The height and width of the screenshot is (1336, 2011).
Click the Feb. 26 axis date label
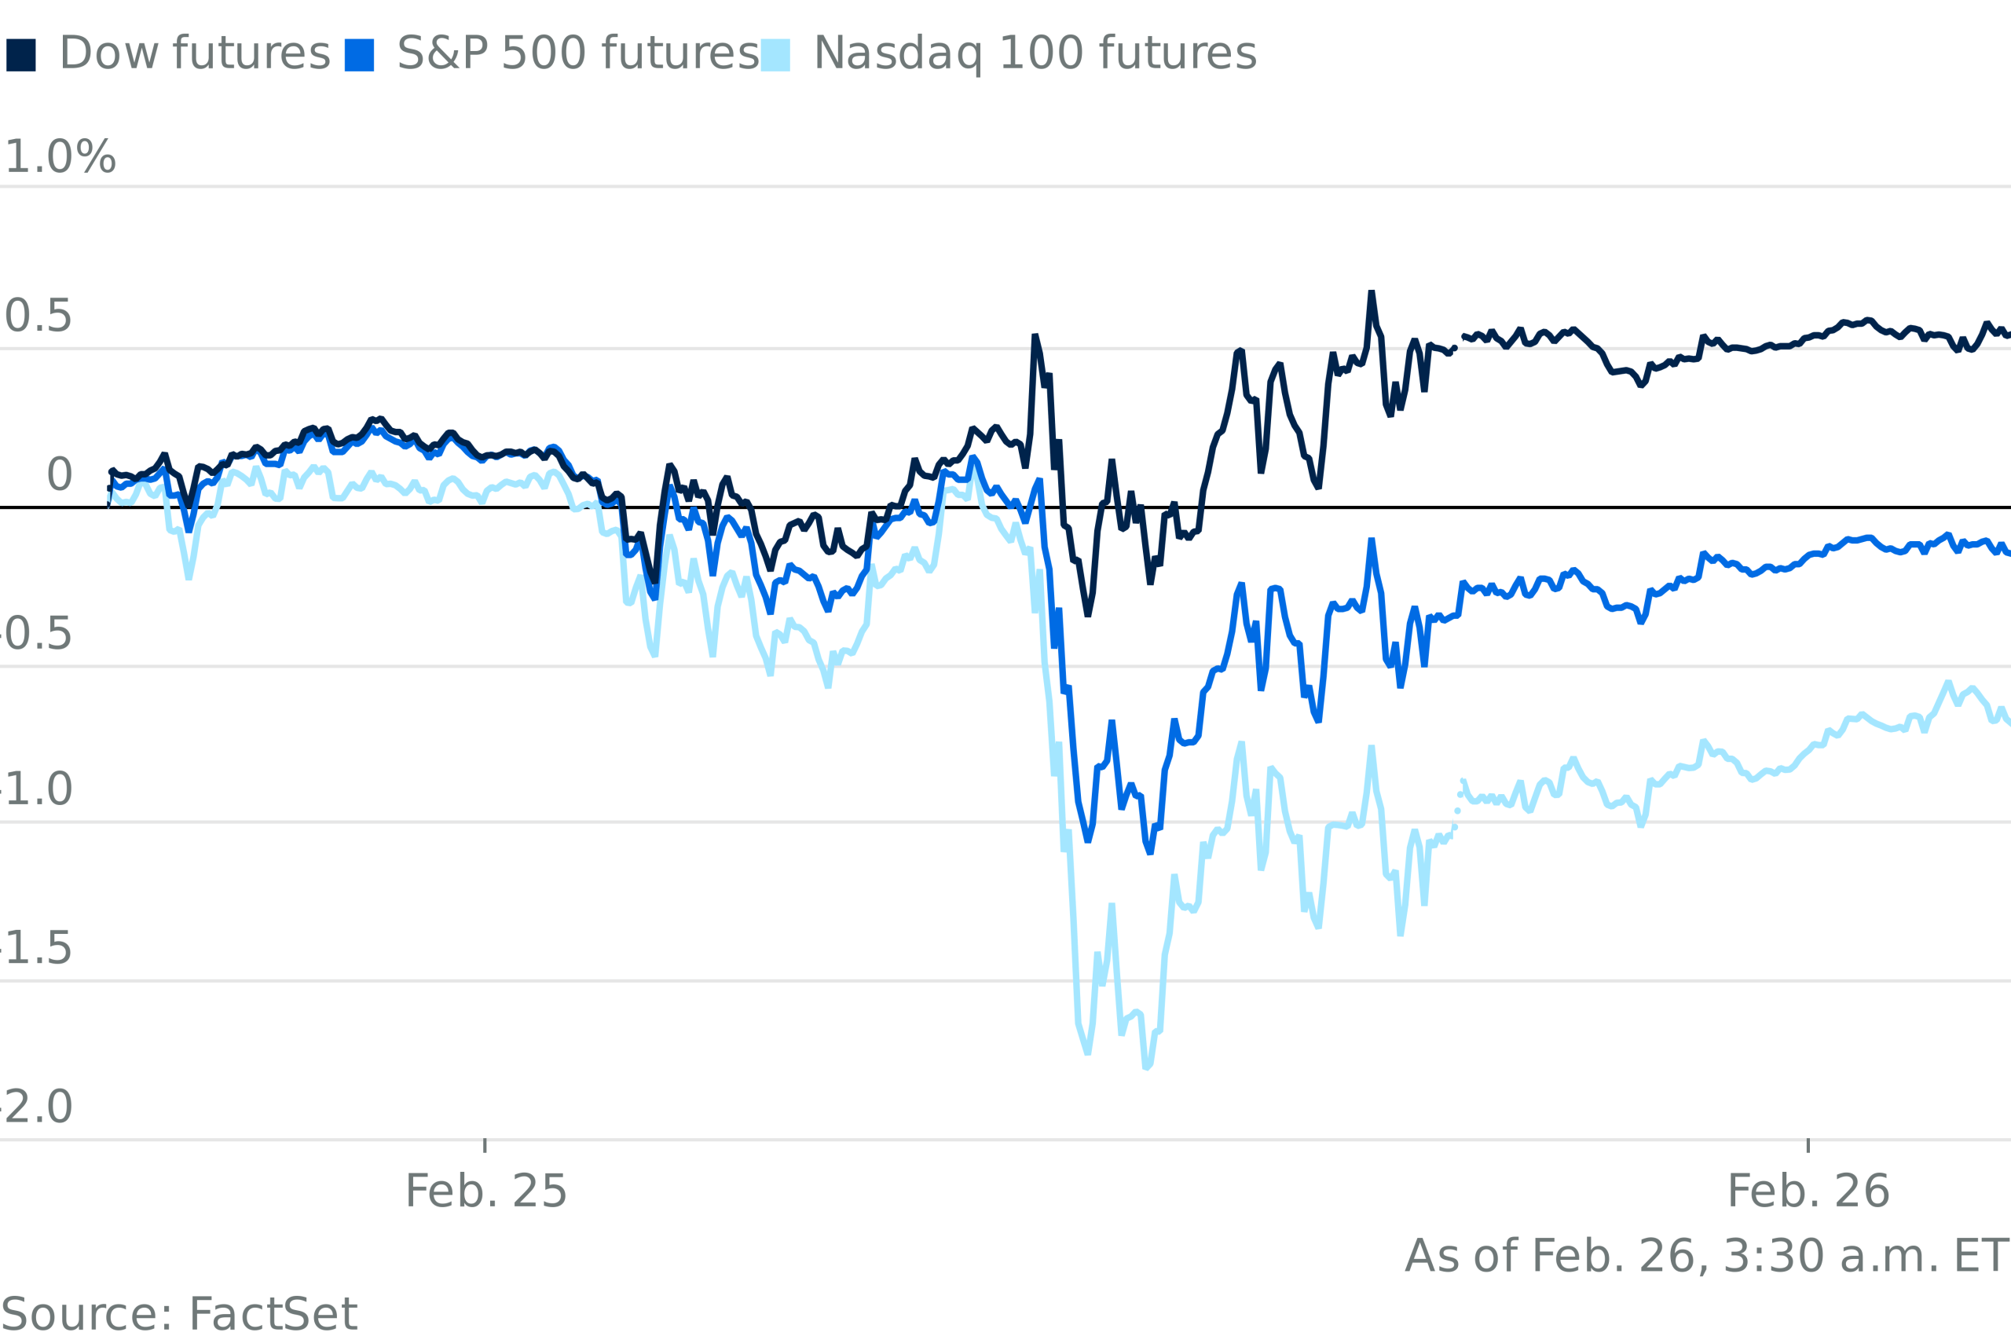(x=1808, y=1191)
